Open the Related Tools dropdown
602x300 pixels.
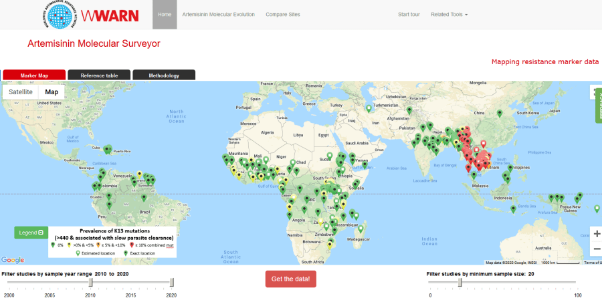(449, 14)
